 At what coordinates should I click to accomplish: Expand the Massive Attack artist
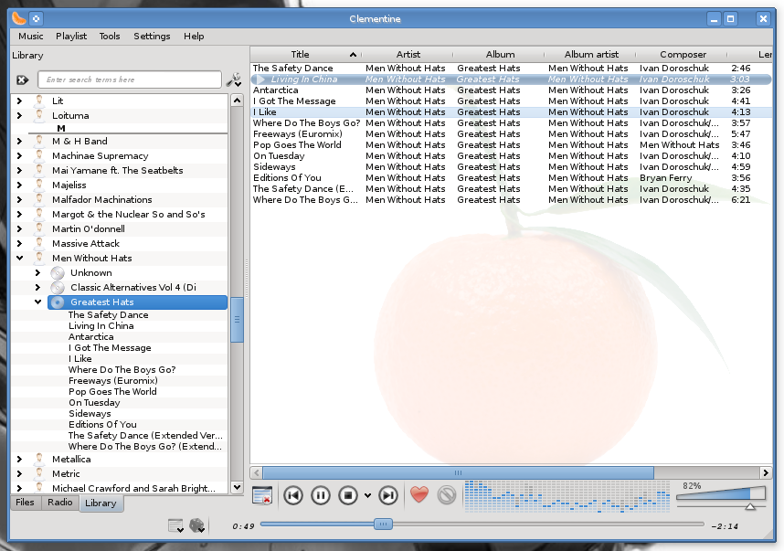pos(19,243)
